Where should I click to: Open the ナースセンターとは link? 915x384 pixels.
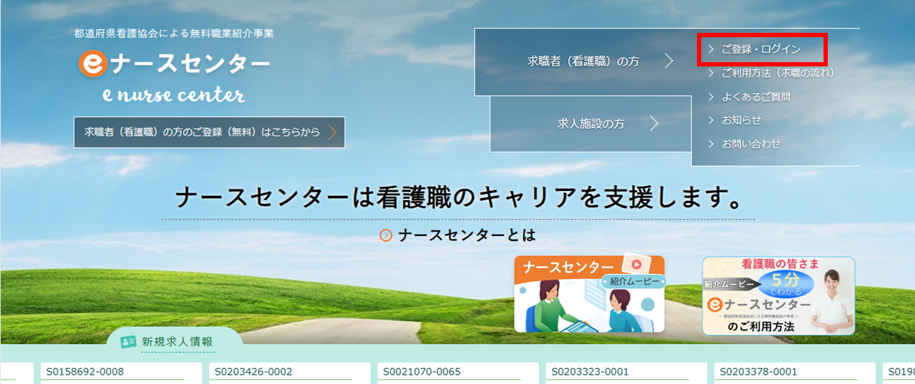pyautogui.click(x=467, y=235)
